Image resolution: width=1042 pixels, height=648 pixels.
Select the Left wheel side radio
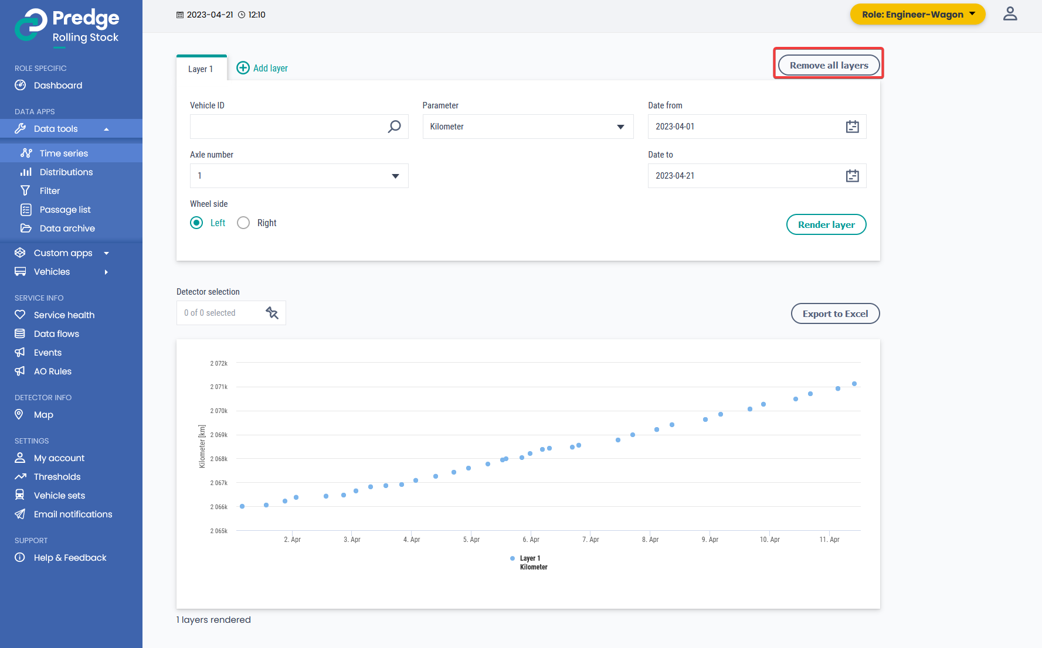196,223
